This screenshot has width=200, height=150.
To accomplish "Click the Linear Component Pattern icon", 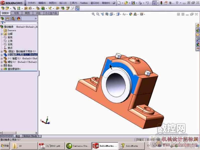I will coord(19,9).
